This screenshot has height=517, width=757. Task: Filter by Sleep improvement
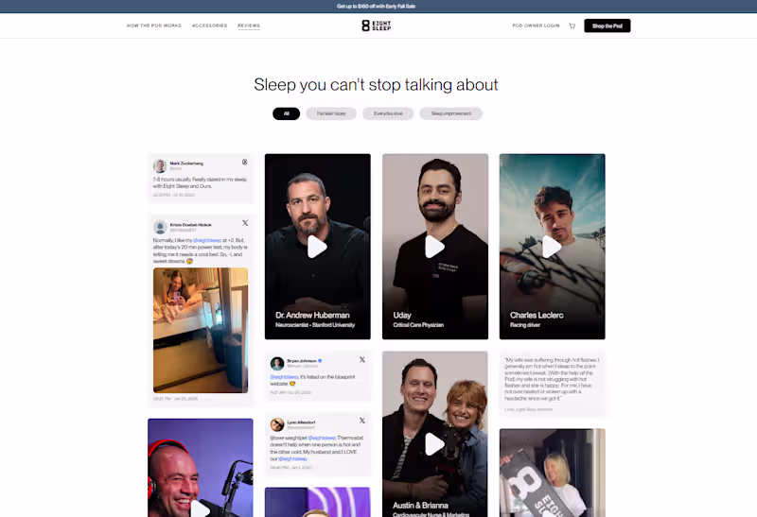pos(451,113)
